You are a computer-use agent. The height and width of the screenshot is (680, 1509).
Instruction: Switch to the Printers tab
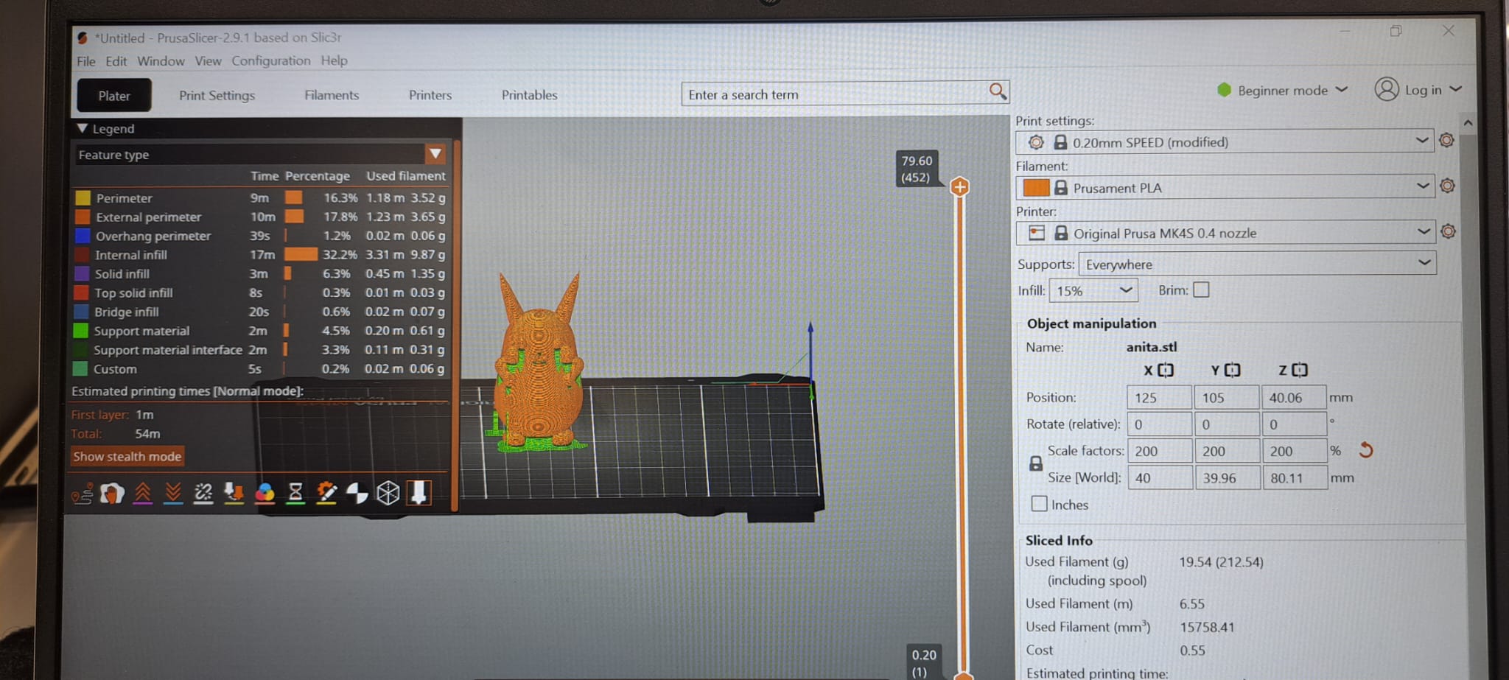click(430, 95)
